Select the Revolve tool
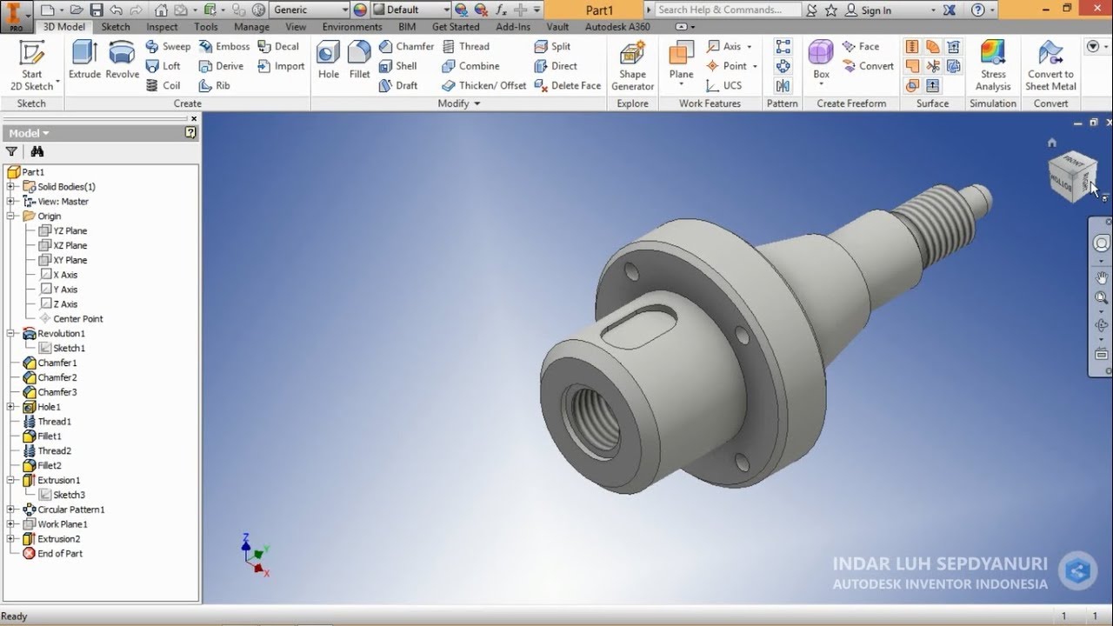The height and width of the screenshot is (626, 1113). coord(122,60)
